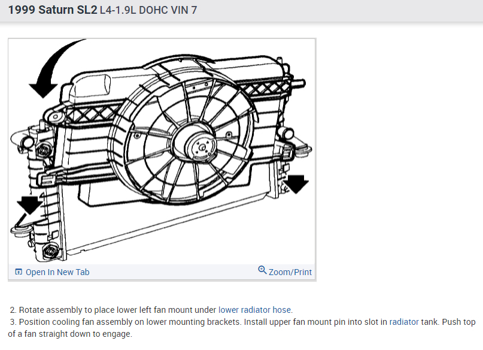Click the cooling fan assembly diagram

click(x=162, y=151)
